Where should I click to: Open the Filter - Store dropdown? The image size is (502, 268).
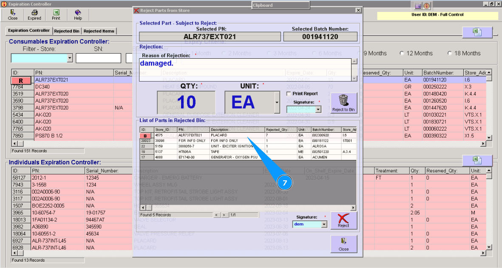point(70,58)
